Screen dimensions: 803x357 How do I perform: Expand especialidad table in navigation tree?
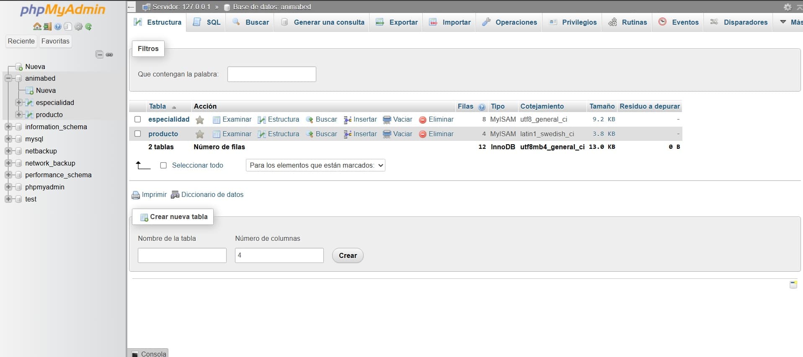pos(18,102)
